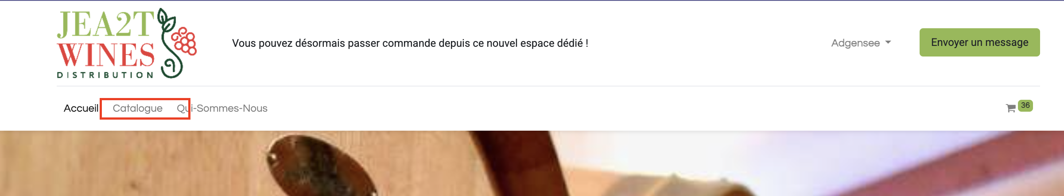Click the JEA2T Wines logo text

coord(106,43)
